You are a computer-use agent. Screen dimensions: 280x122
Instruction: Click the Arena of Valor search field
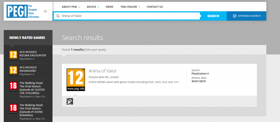click(x=127, y=16)
